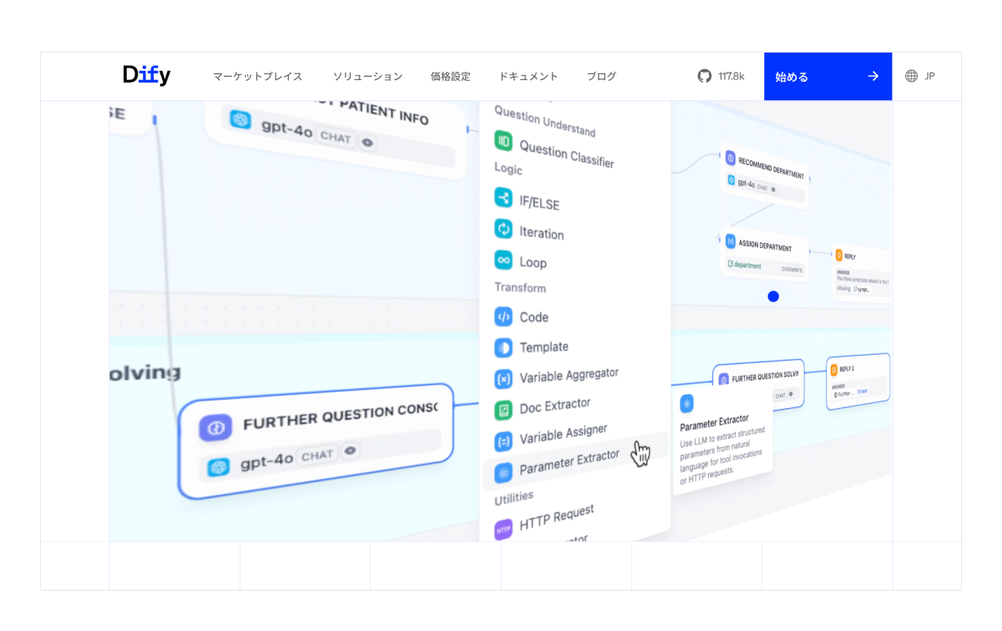The image size is (1002, 631).
Task: Click the "Template" label
Action: [544, 347]
